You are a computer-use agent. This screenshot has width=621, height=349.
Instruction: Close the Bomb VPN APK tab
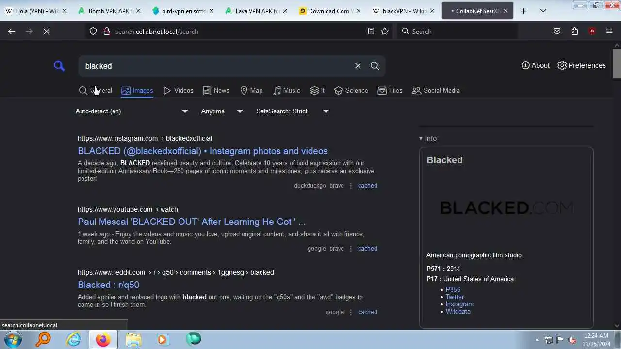pos(138,11)
